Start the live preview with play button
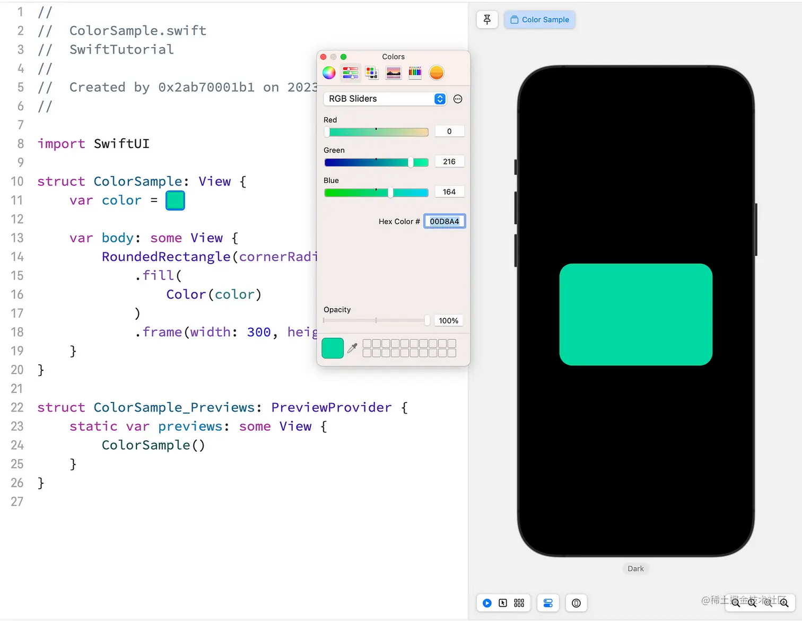Viewport: 802px width, 621px height. (487, 603)
